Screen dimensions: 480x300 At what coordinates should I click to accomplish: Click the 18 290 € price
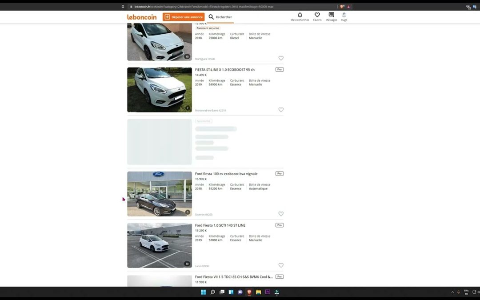[x=201, y=231]
